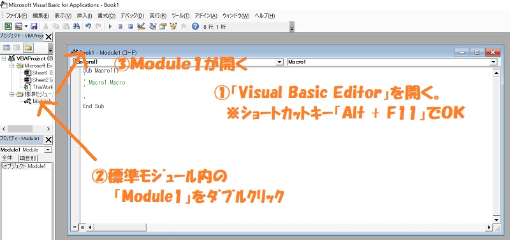510x240 pixels.
Task: Select ThisWorkbook in project tree
Action: (38, 87)
